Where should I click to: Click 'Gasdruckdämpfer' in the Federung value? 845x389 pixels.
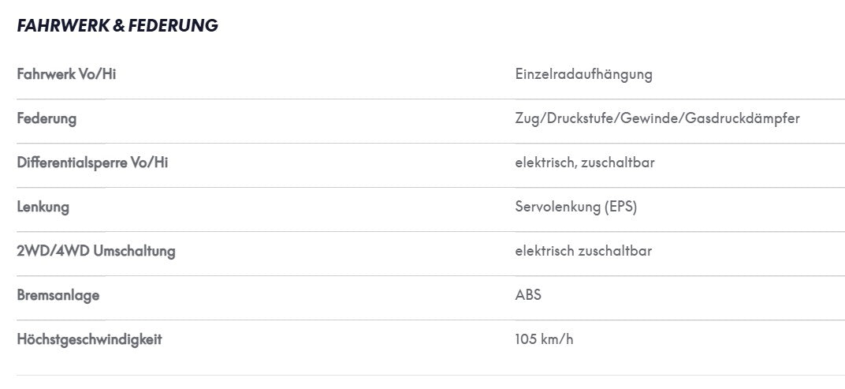[x=743, y=118]
